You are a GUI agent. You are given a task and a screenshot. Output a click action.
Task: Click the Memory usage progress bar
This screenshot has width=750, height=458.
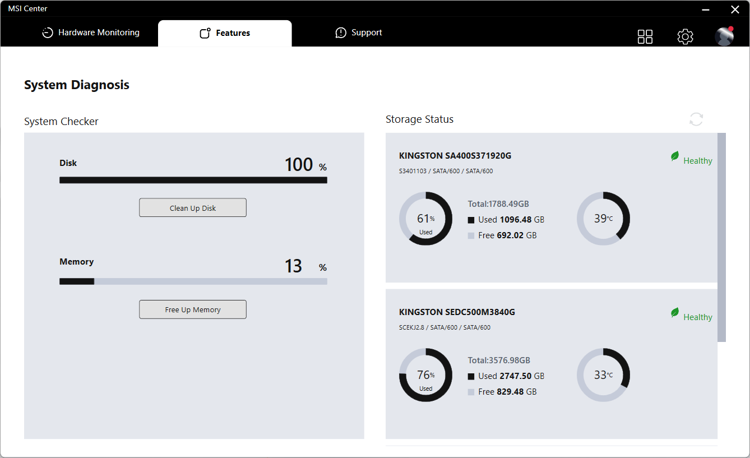tap(193, 281)
